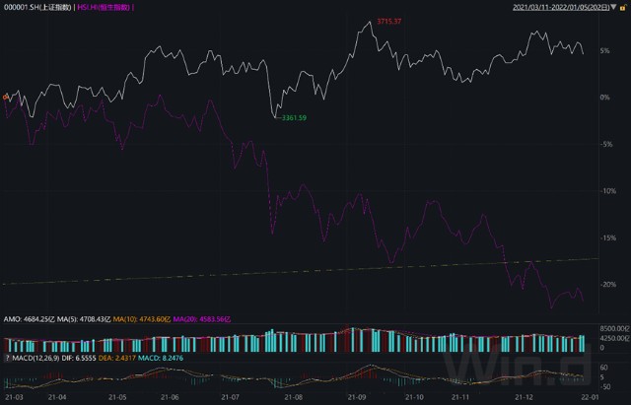Click the orange start marker at chart's left edge
This screenshot has width=631, height=405.
tap(6, 97)
